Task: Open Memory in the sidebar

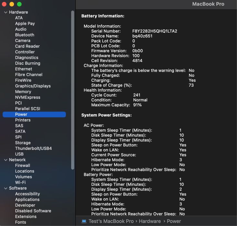Action: [23, 91]
